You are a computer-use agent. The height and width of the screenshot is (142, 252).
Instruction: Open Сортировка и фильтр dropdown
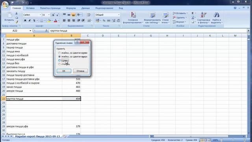[204, 18]
